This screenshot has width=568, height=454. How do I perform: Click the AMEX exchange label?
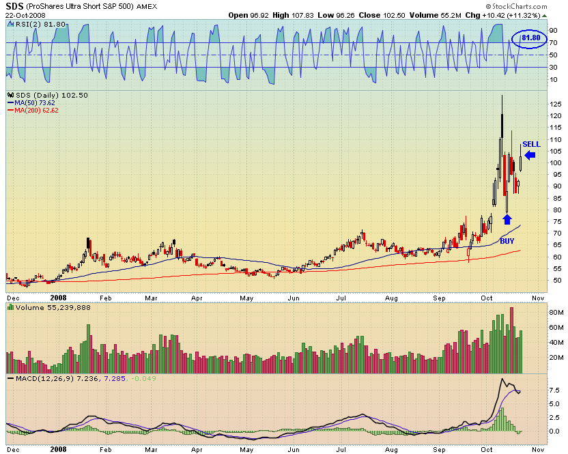147,7
